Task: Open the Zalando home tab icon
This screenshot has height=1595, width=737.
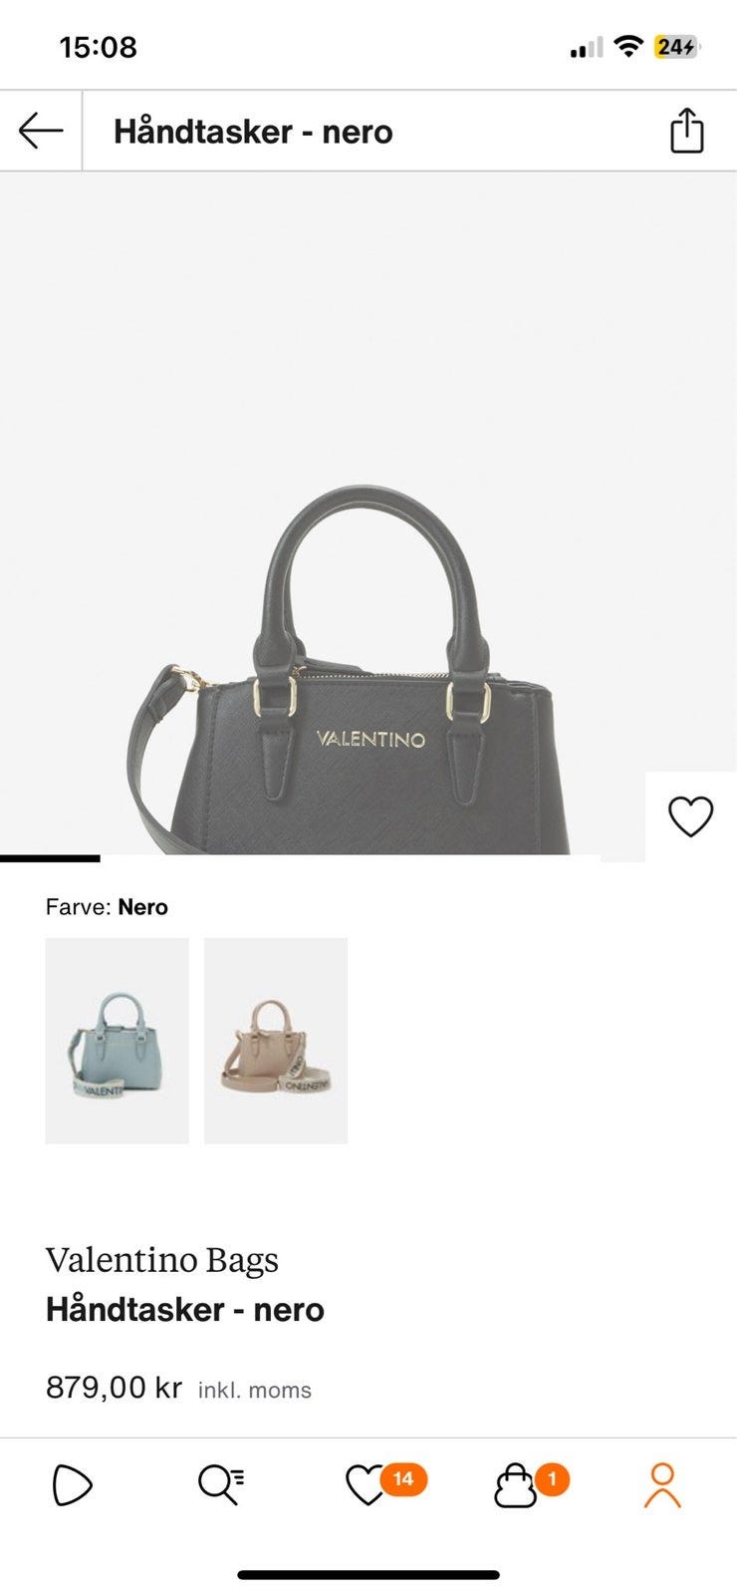Action: [72, 1484]
